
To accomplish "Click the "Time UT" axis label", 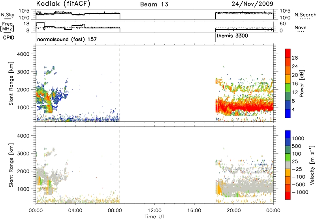I will (154, 217).
